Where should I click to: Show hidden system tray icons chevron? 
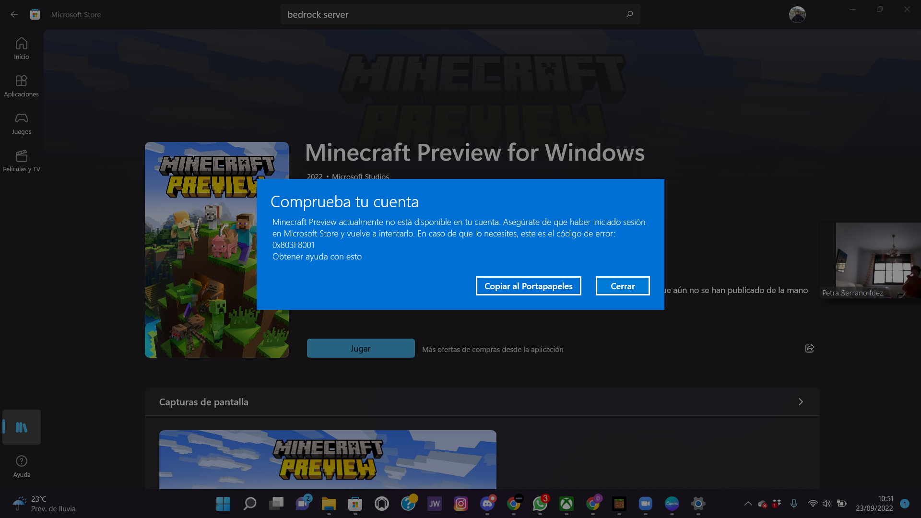click(748, 504)
